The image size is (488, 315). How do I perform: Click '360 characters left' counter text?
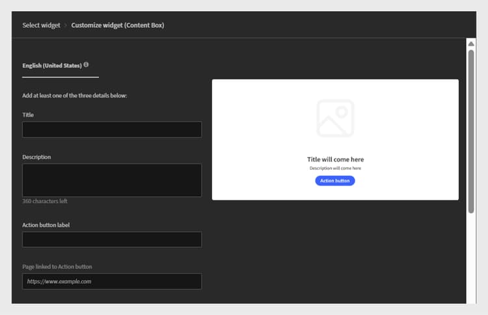pos(45,201)
